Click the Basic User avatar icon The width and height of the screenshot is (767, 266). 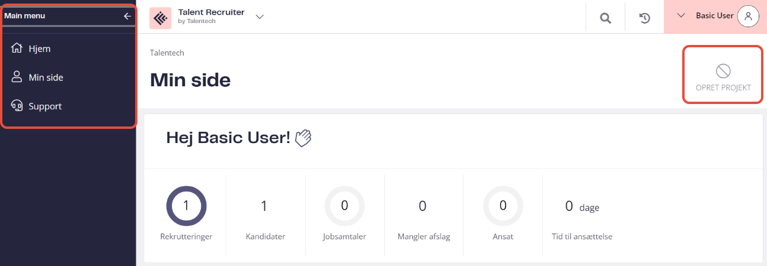(x=748, y=16)
